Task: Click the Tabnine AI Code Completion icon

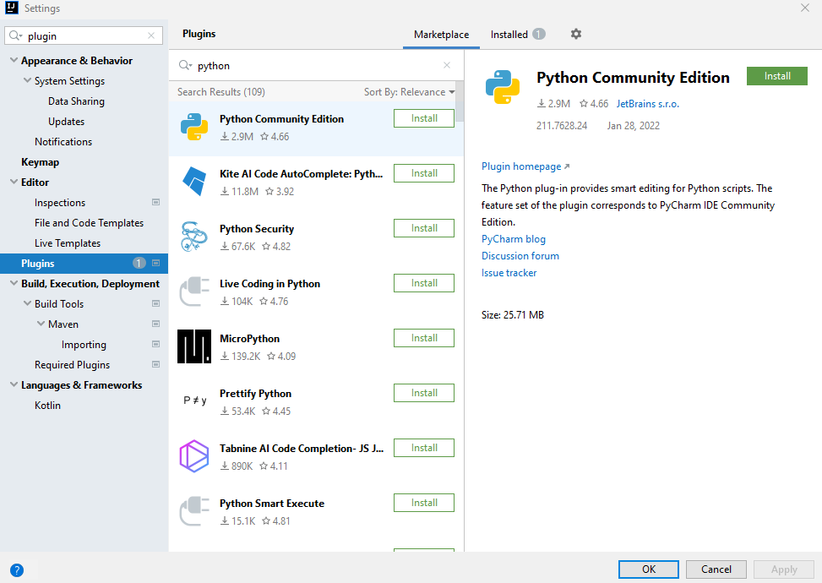Action: point(193,456)
